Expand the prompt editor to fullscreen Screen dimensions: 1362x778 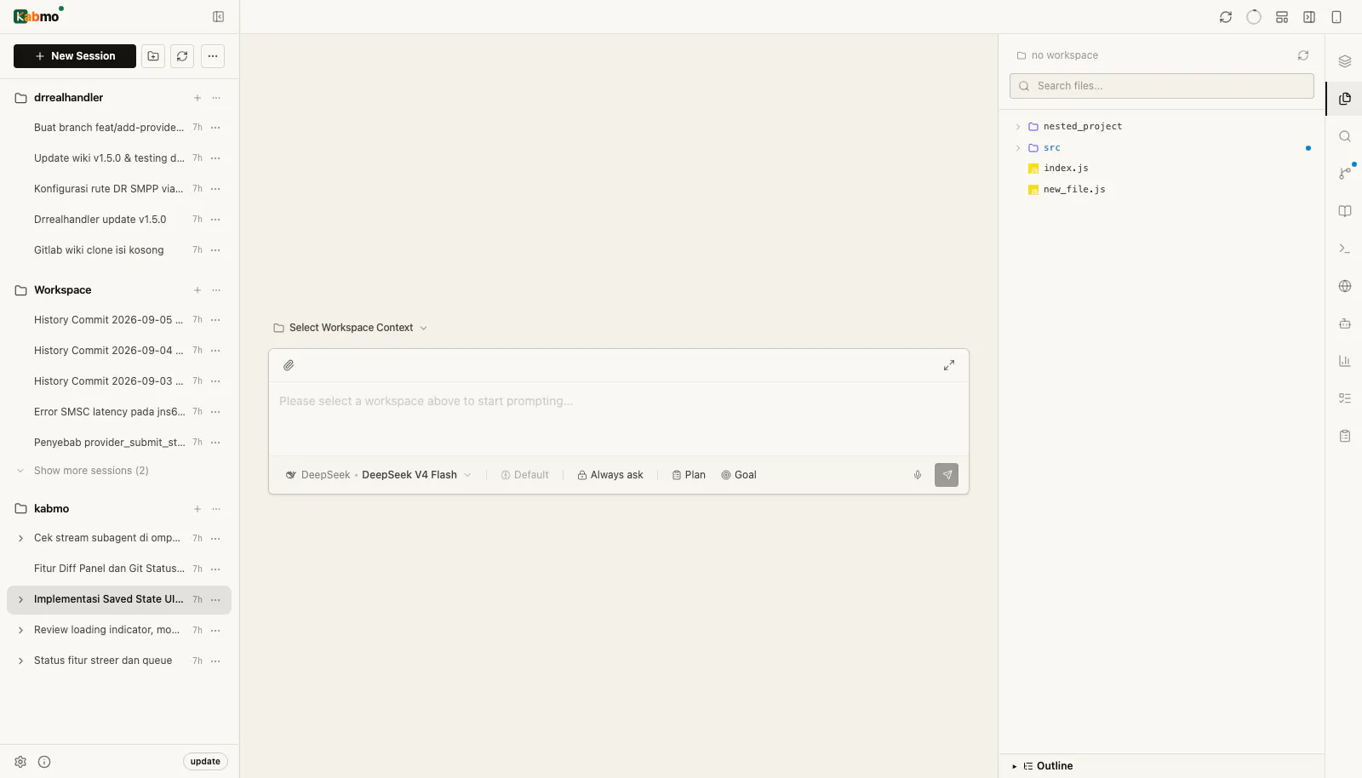[949, 365]
